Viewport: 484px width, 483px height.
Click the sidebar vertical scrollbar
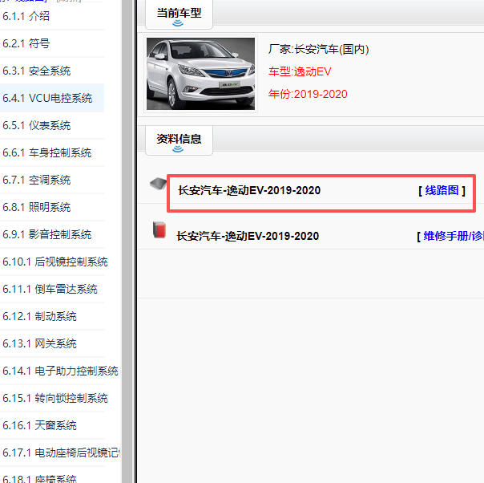coord(126,241)
